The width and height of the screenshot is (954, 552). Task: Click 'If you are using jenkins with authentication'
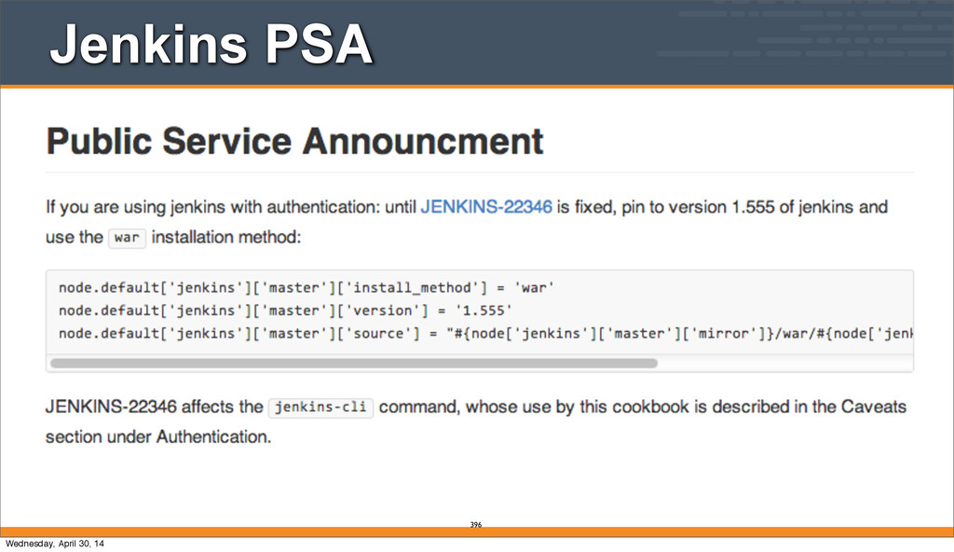(212, 207)
